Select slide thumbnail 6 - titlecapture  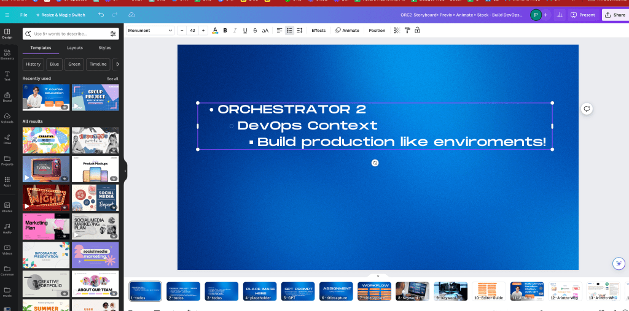click(x=336, y=291)
